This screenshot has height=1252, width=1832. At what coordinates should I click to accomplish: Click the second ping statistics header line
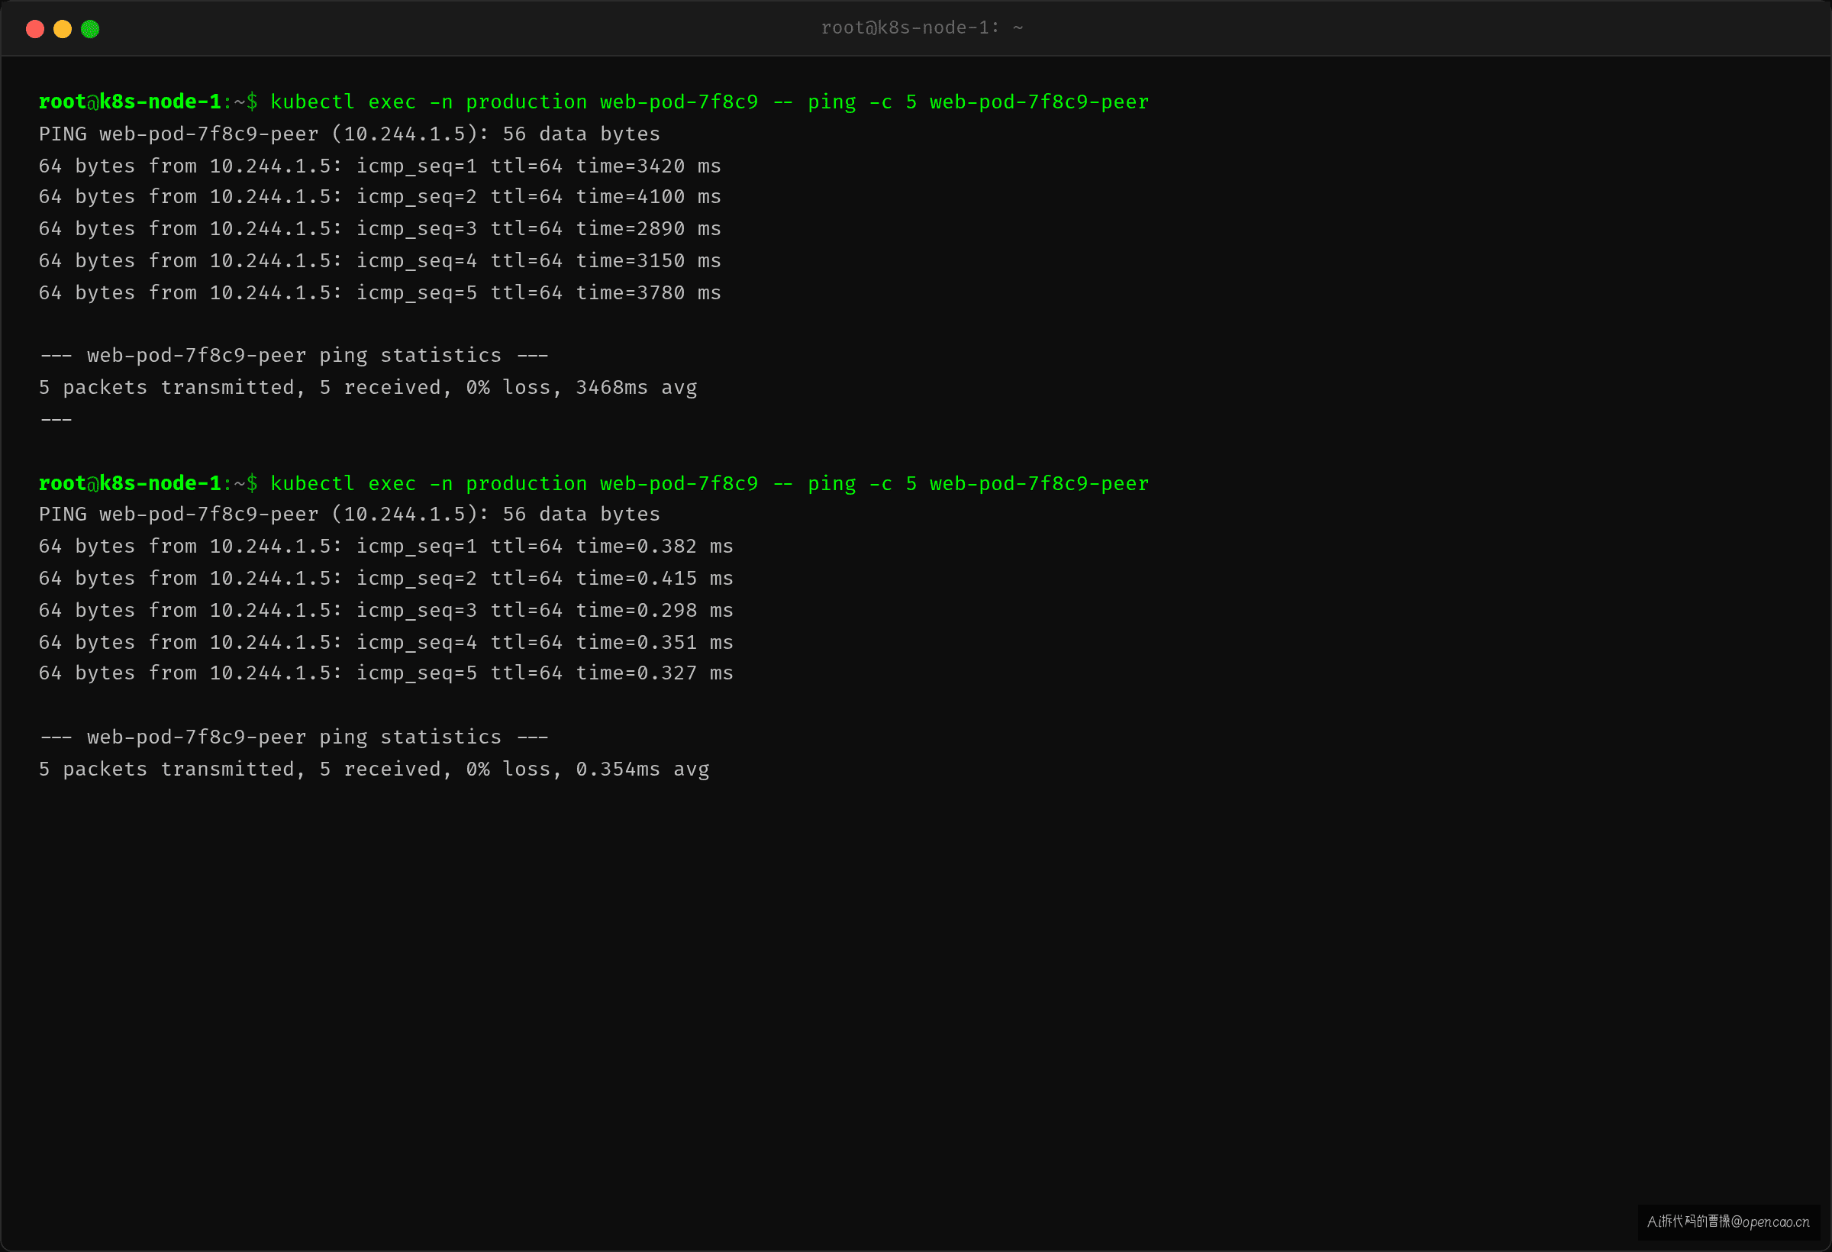tap(294, 737)
